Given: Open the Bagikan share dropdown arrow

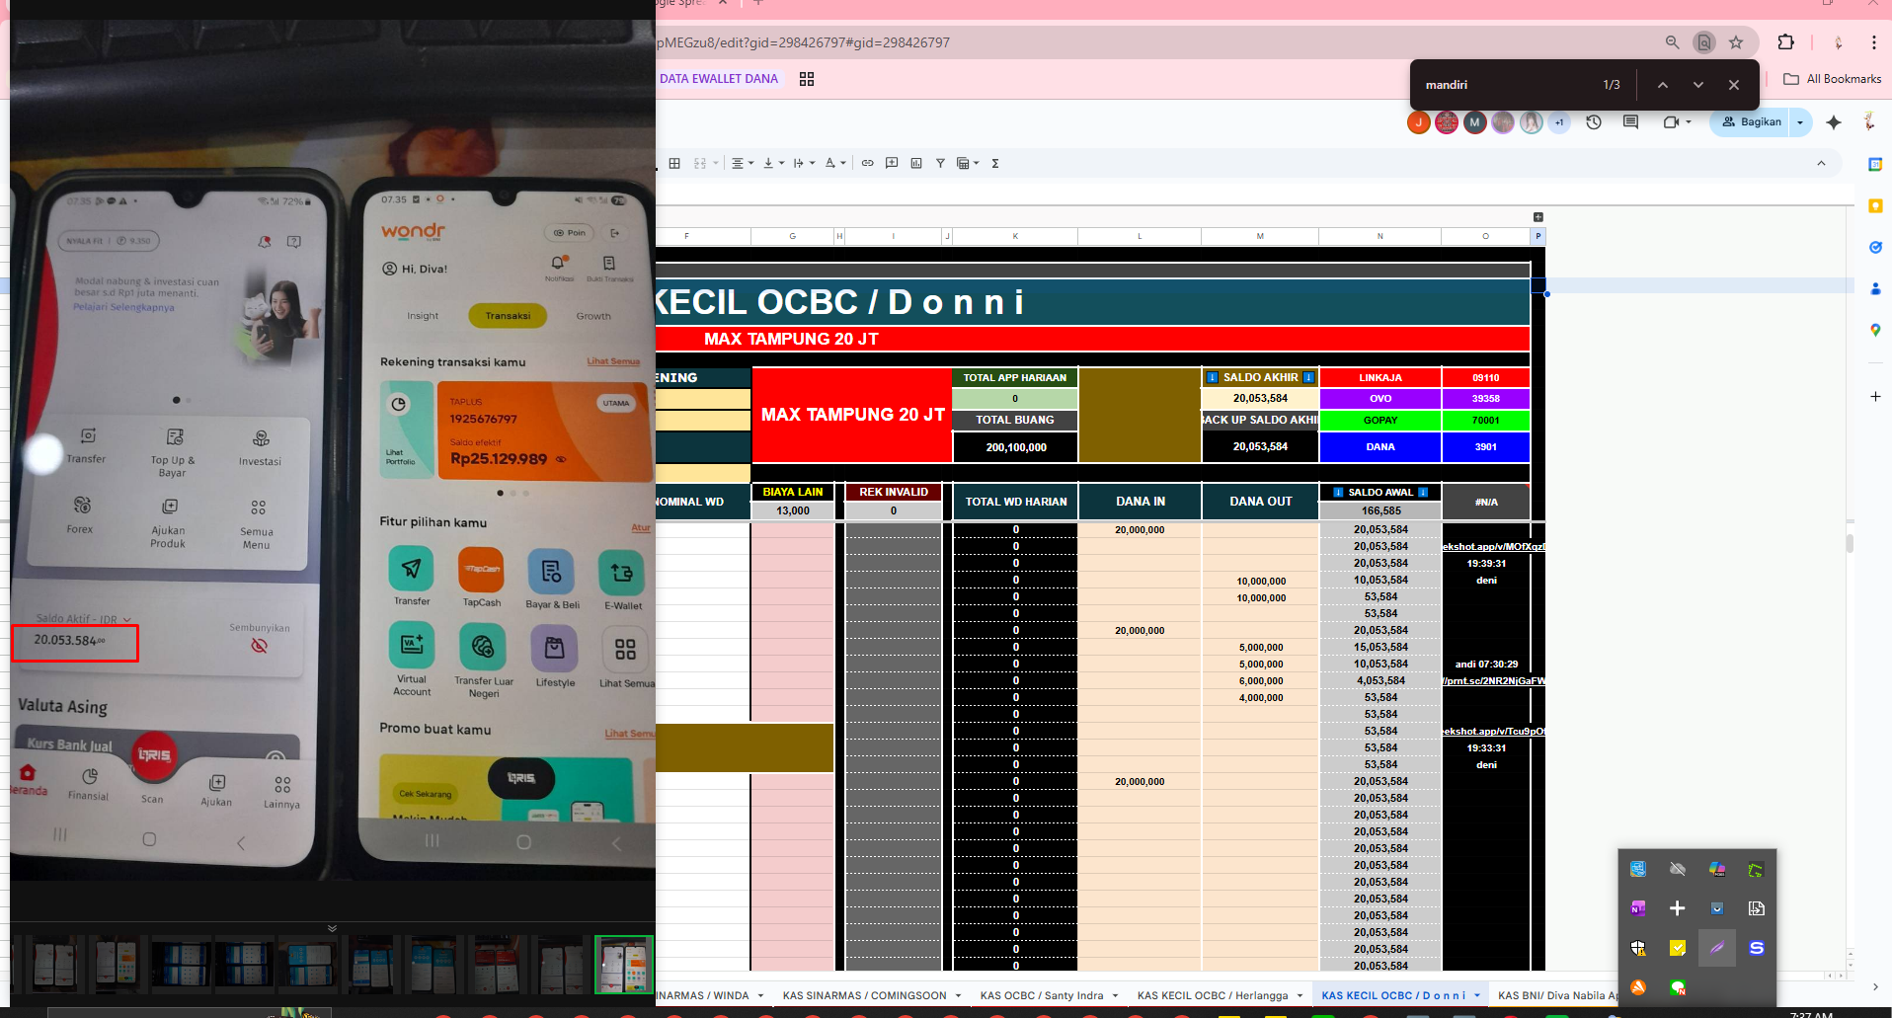Looking at the screenshot, I should pyautogui.click(x=1800, y=122).
